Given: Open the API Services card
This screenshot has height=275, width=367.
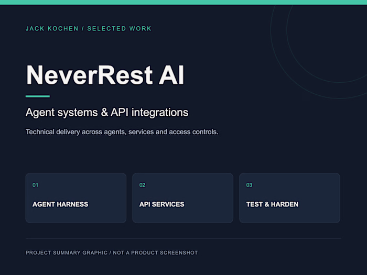Looking at the screenshot, I should [183, 198].
